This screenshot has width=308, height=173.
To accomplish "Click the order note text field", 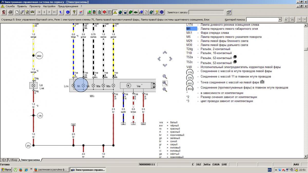I will coord(207,12).
